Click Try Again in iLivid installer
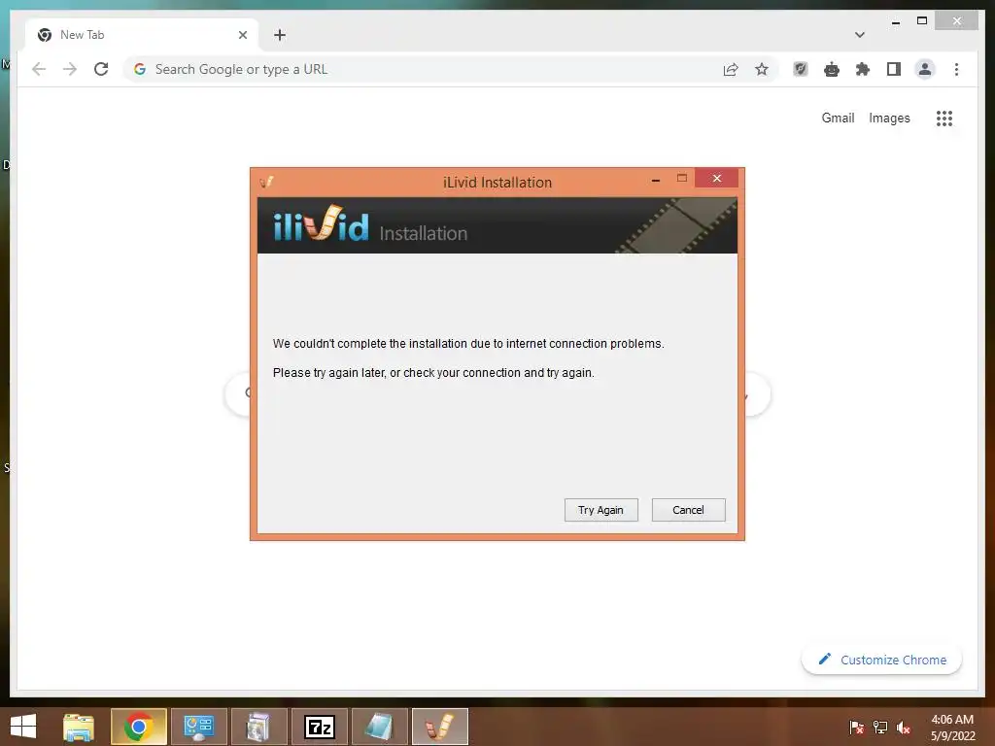The image size is (995, 746). coord(600,510)
